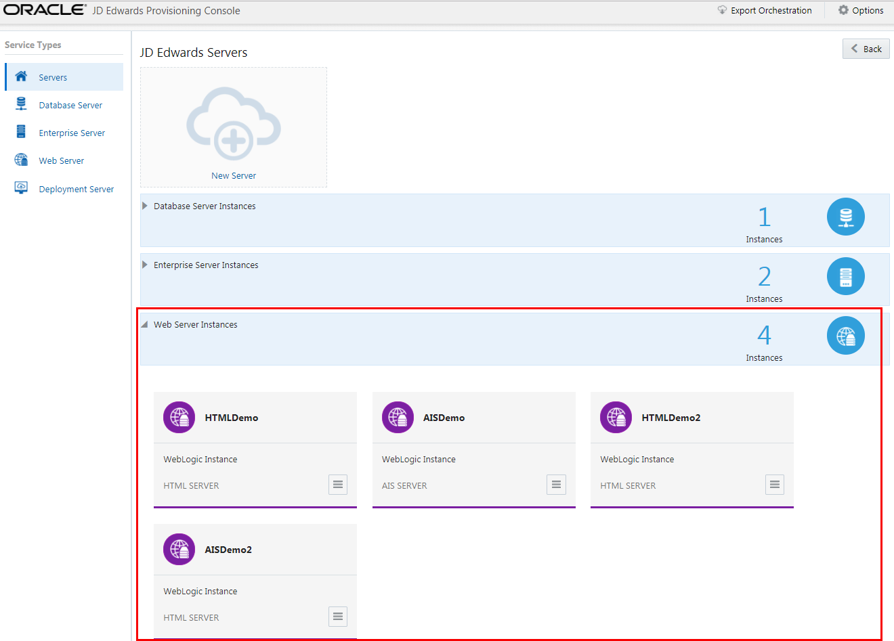Open the Options menu
894x641 pixels.
(x=860, y=10)
